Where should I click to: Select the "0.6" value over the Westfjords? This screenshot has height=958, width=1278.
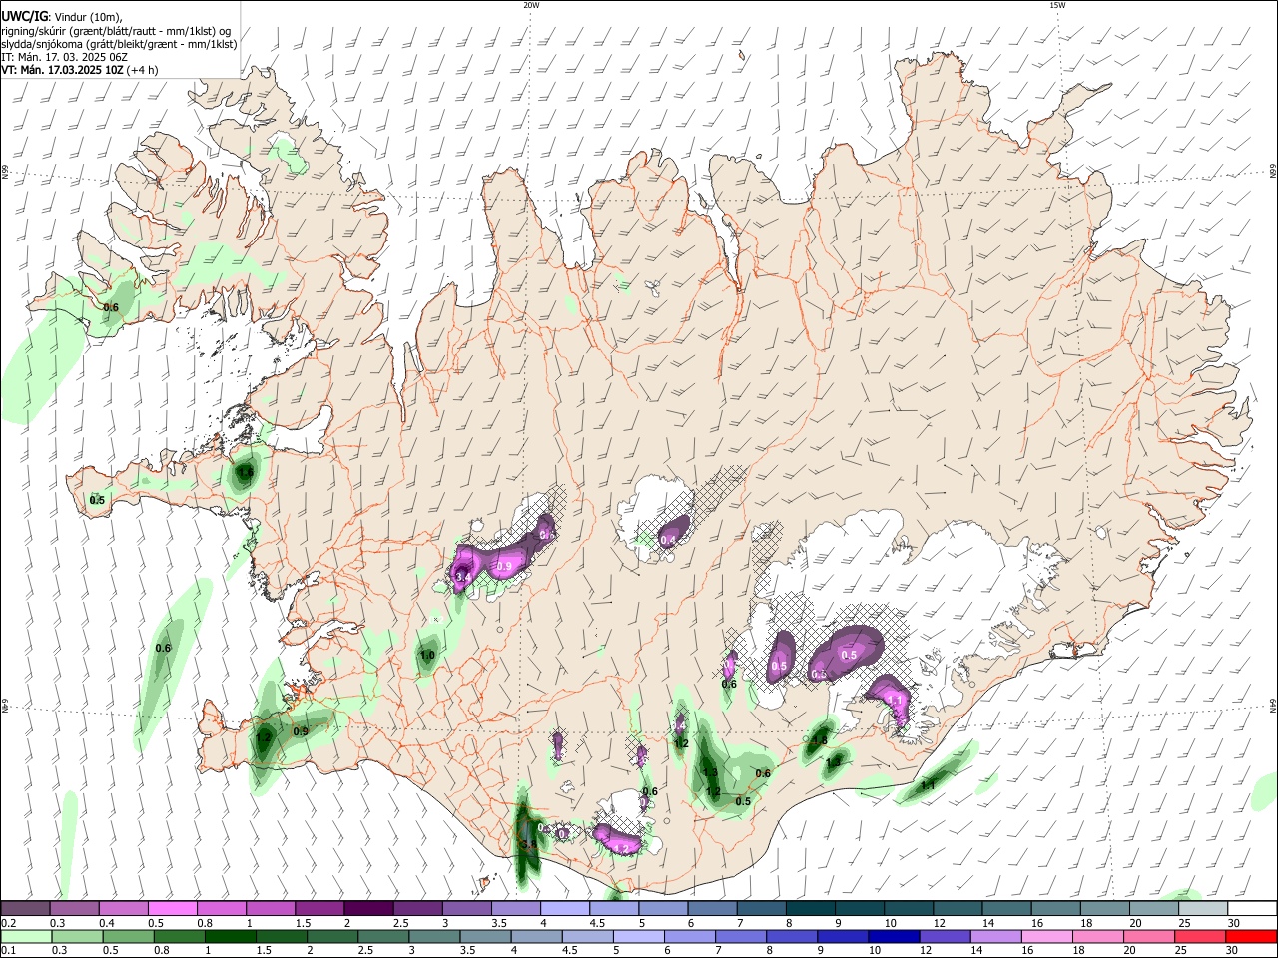[111, 307]
